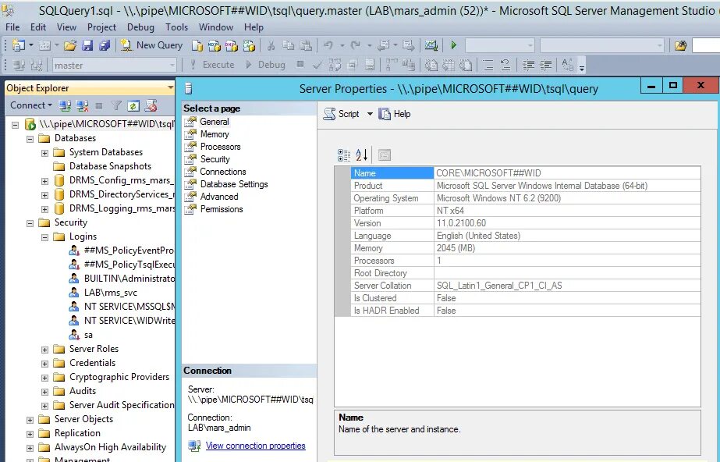Collapse the Logins tree node
This screenshot has width=720, height=462.
coord(44,237)
